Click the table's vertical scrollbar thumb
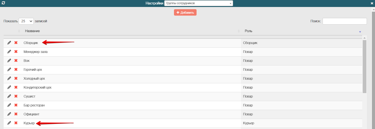375x129 pixels. point(364,66)
